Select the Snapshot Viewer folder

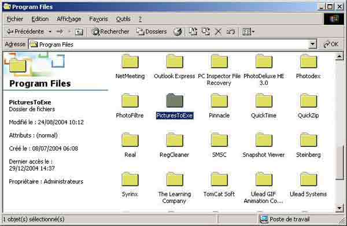[264, 145]
